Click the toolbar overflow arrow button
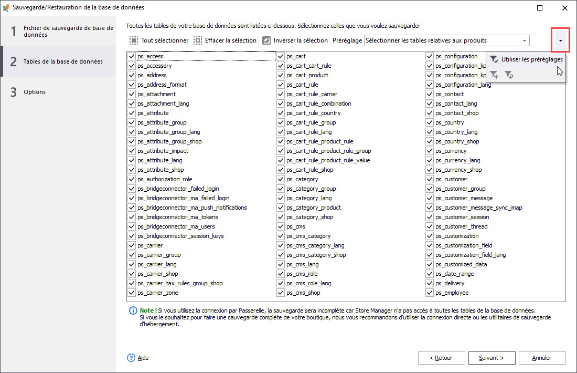Viewport: 577px width, 373px height. 560,40
